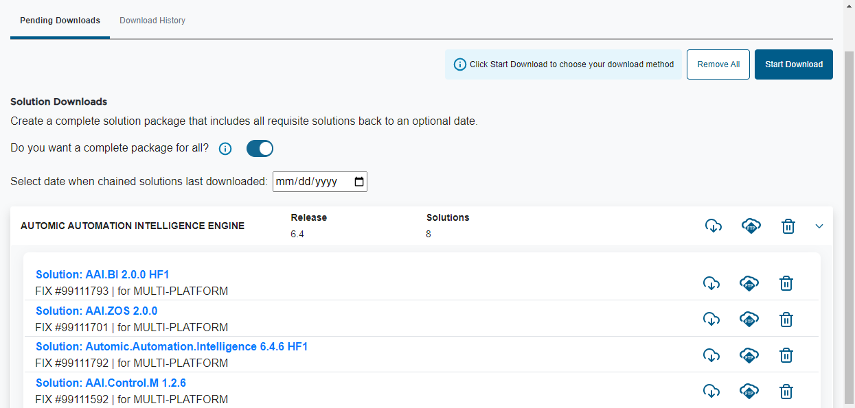Open FTP download for Automic.Automation.Intelligence 6.4.6 HF1
This screenshot has height=408, width=855.
(x=749, y=355)
